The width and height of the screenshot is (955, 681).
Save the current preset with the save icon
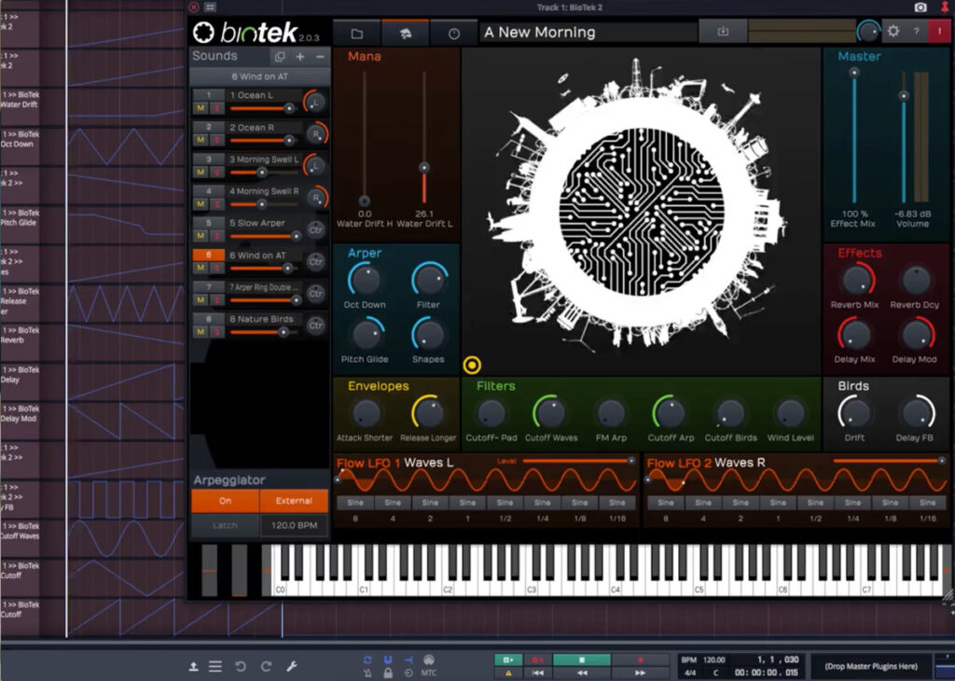pos(723,32)
